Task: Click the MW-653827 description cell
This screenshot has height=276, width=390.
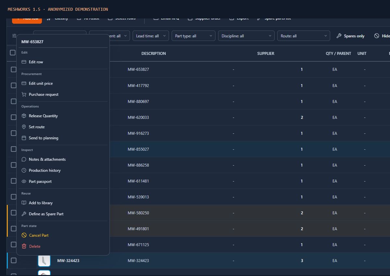Action: tap(138, 69)
